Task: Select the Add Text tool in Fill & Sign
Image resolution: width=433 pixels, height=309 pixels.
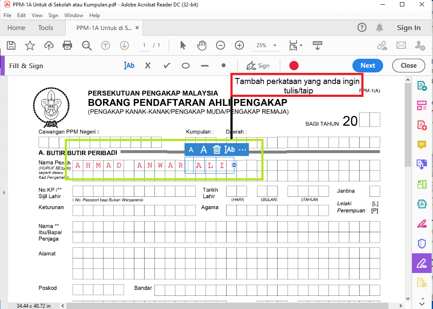Action: pyautogui.click(x=129, y=66)
